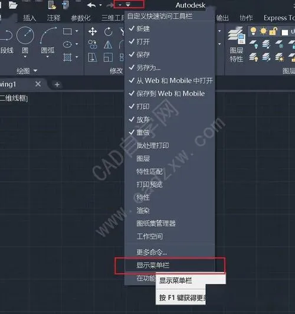Close the Drawing1 file tab
The image size is (295, 314).
tap(38, 84)
